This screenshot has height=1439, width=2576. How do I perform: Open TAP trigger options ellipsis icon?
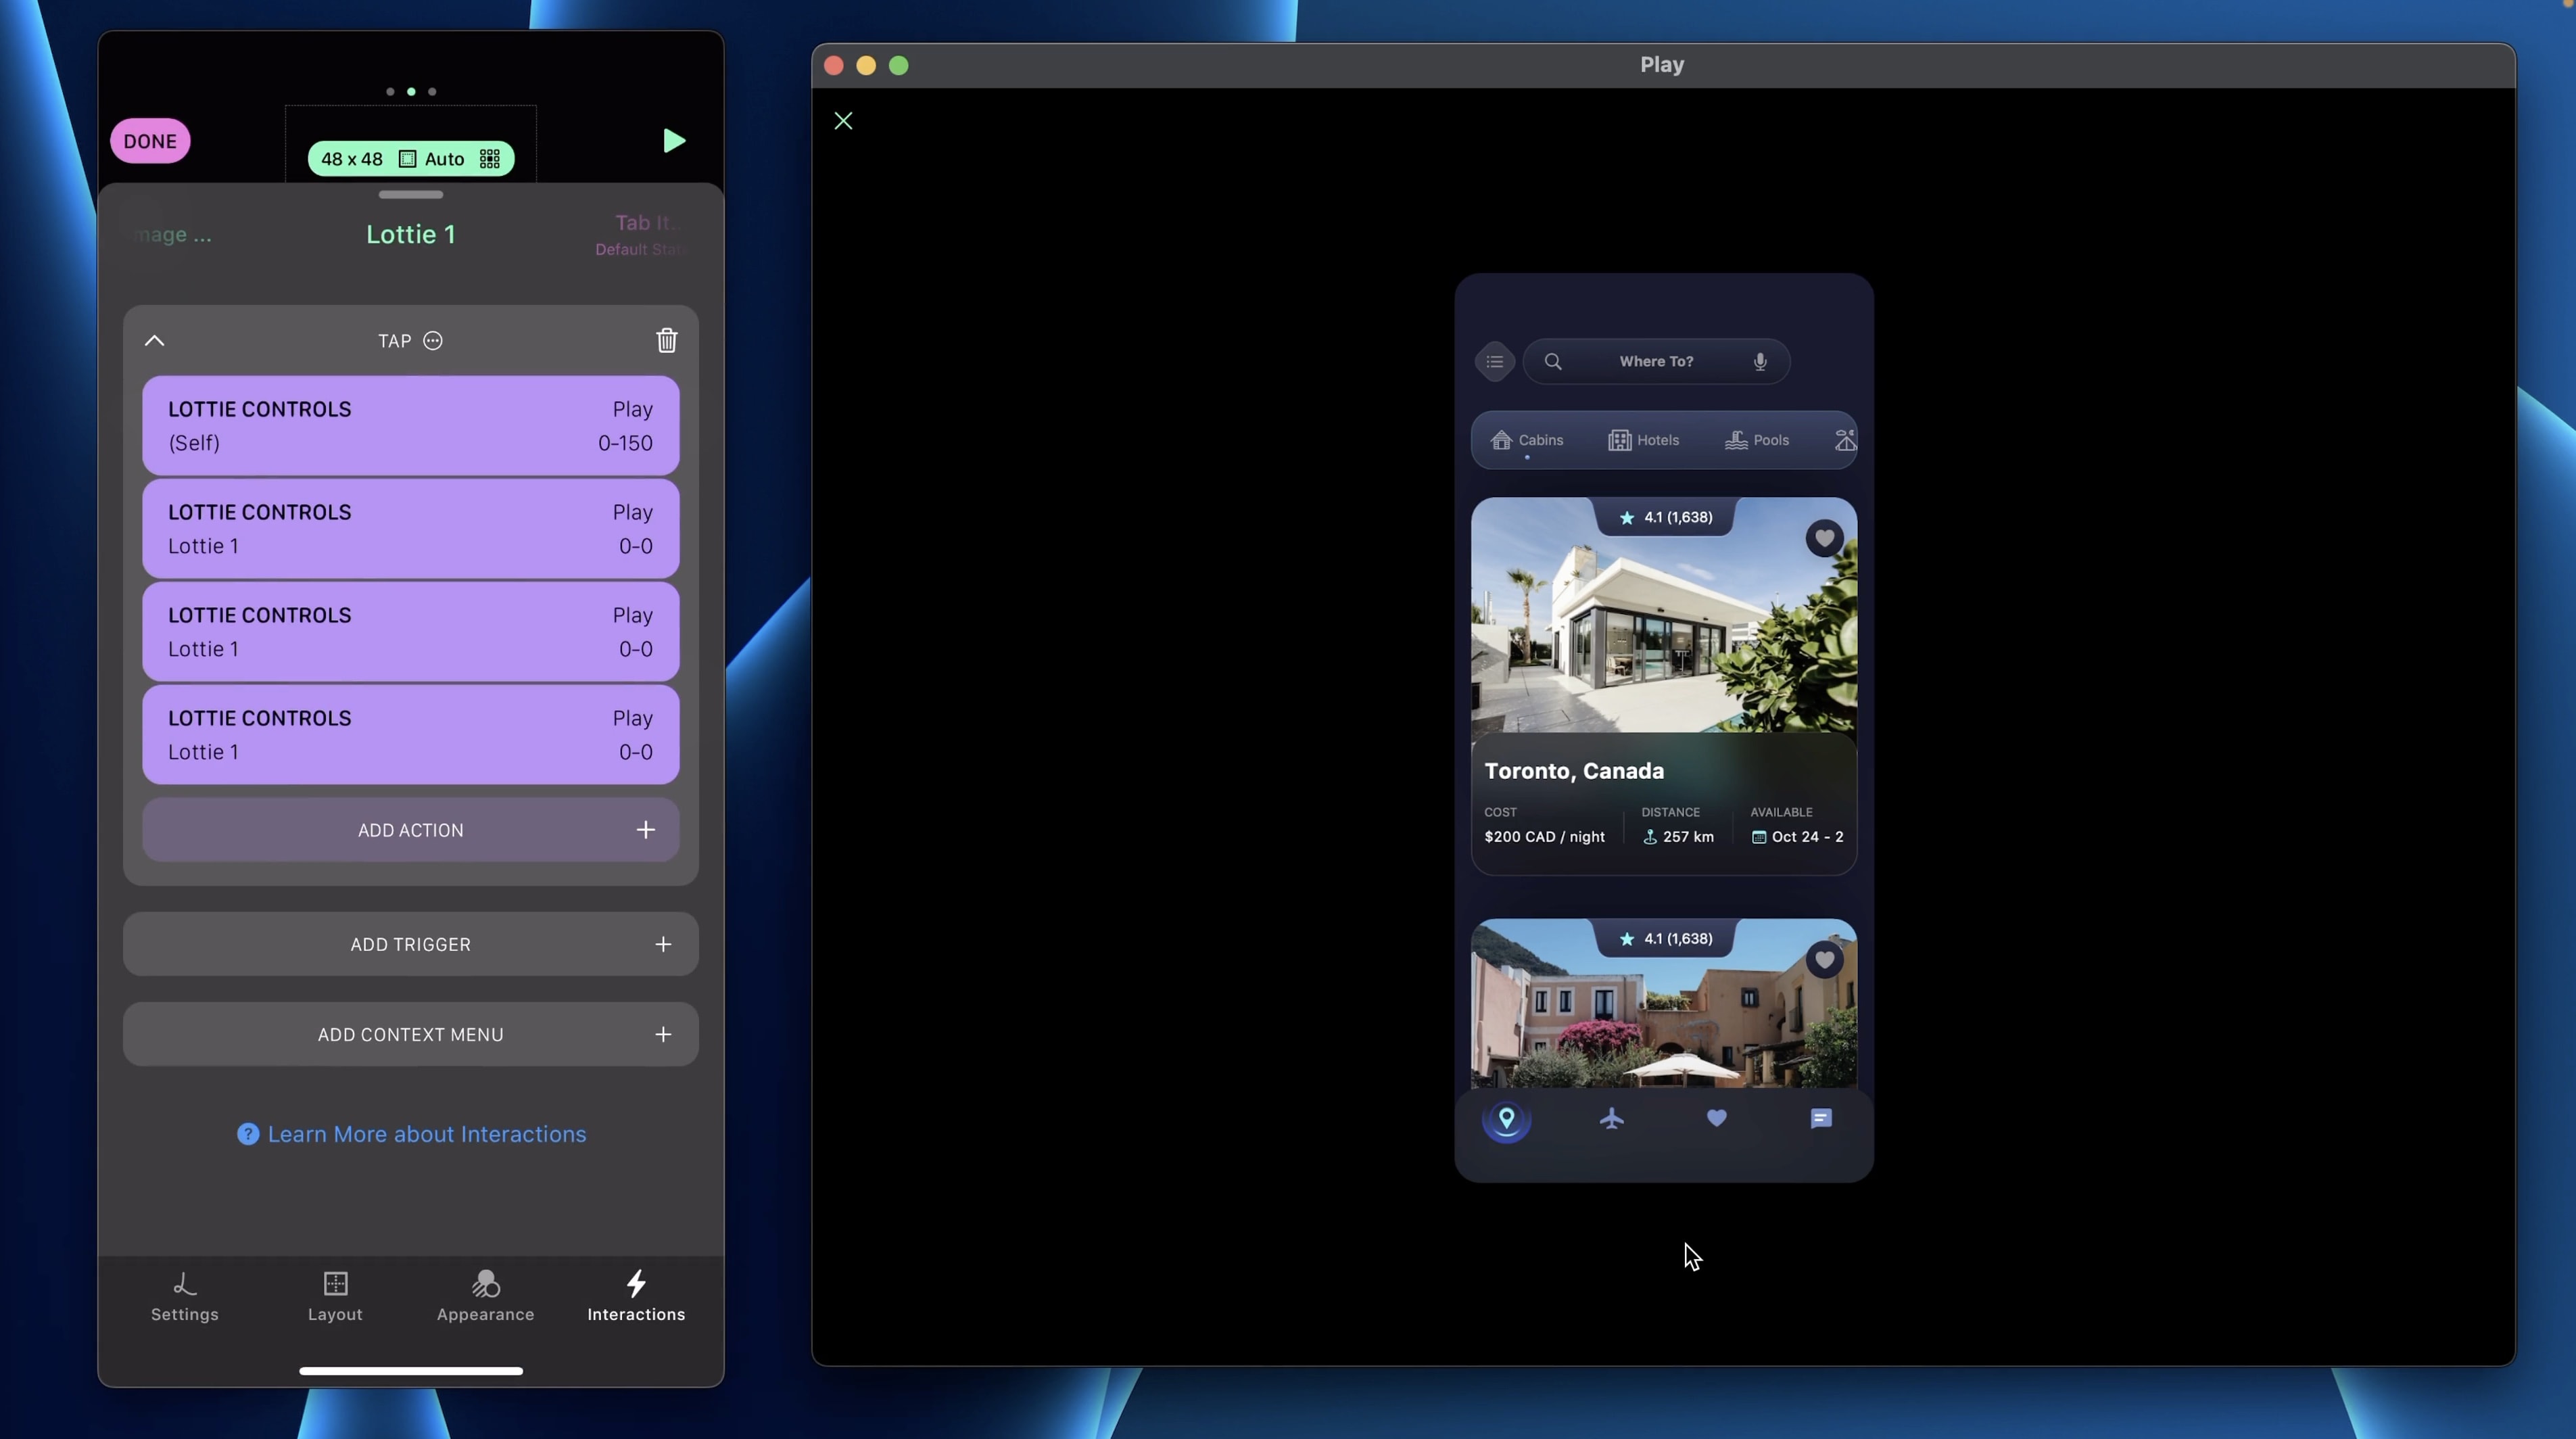click(x=433, y=341)
